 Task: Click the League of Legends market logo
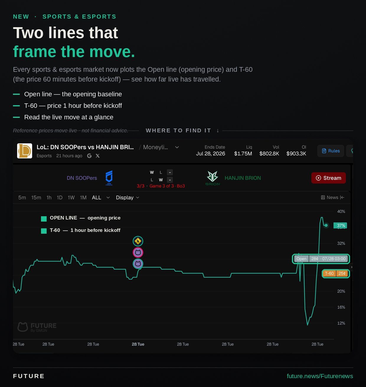tap(24, 151)
